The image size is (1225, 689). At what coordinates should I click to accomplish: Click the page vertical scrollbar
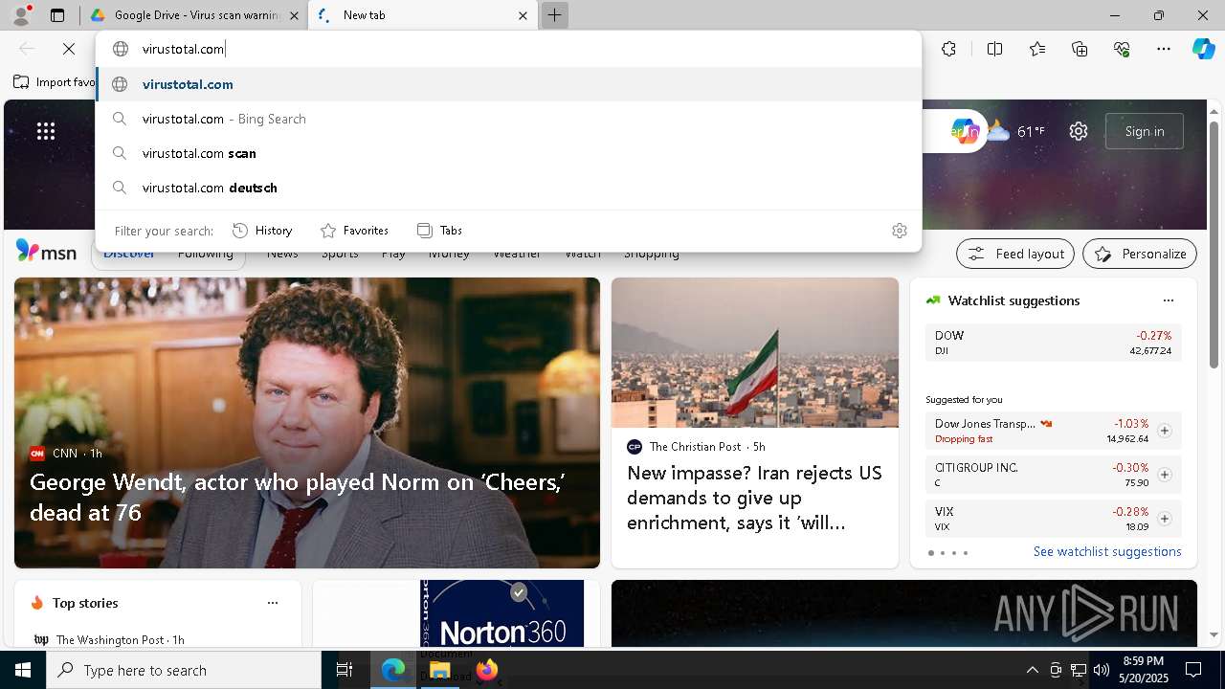pos(1214,245)
